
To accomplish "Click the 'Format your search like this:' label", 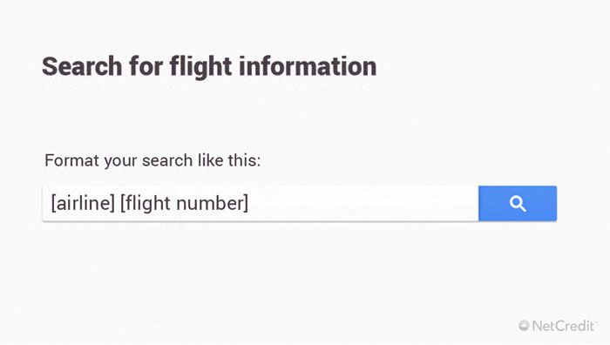I will tap(152, 160).
